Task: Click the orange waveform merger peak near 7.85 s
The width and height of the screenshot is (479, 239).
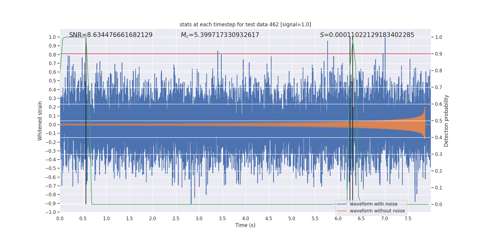Action: (425, 108)
